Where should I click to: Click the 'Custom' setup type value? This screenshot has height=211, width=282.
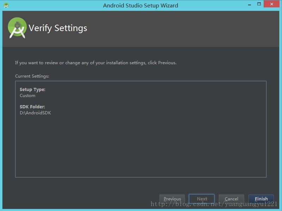click(x=28, y=96)
